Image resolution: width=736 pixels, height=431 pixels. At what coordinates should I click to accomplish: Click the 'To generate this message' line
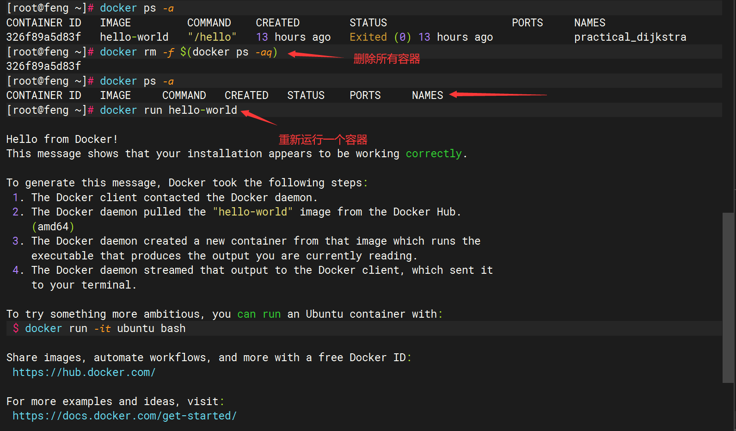point(187,183)
